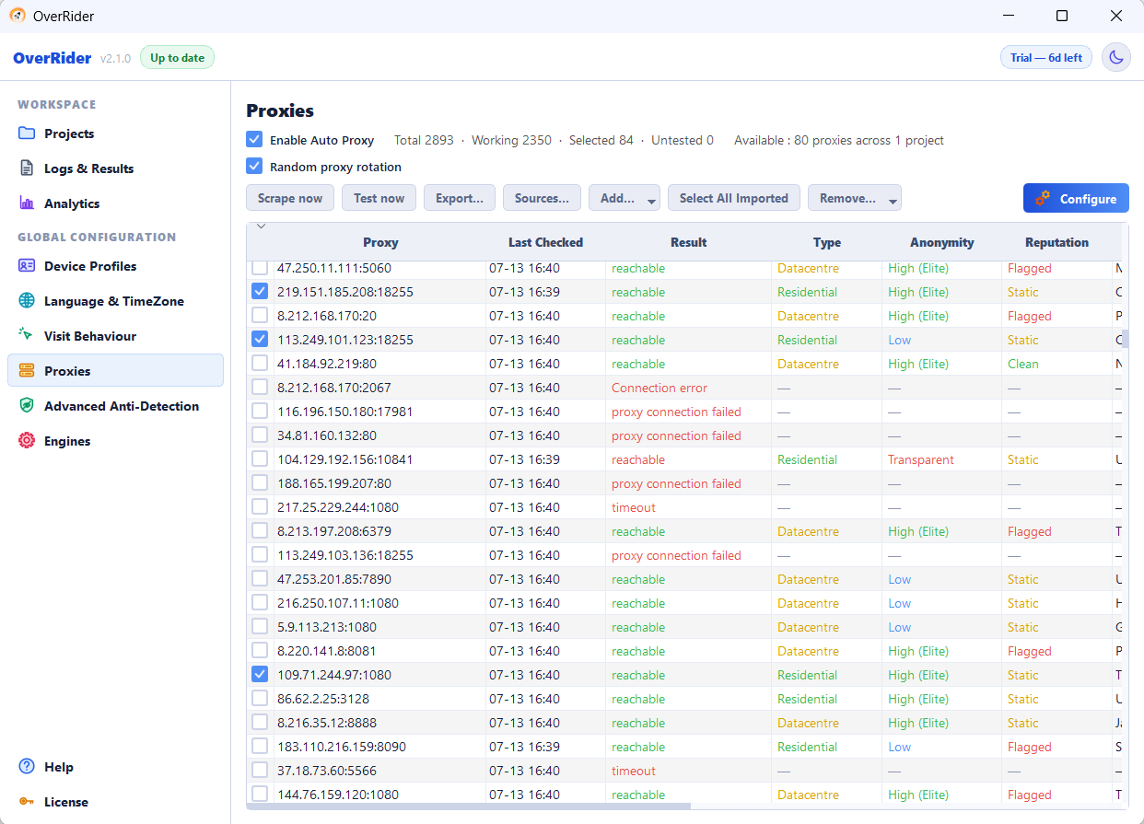Click the Visit Behaviour cursor icon

[27, 336]
